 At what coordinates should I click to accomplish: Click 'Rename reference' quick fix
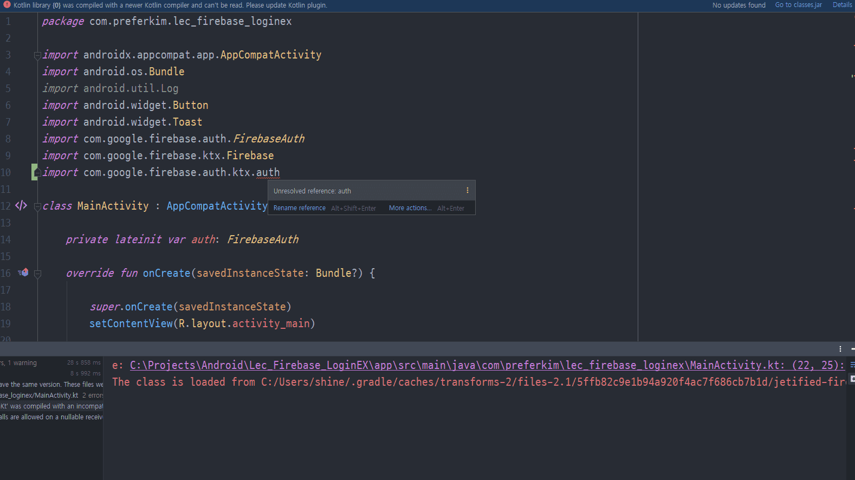(x=299, y=208)
